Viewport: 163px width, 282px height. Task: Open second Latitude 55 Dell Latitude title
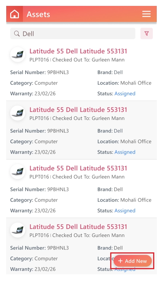pyautogui.click(x=78, y=110)
